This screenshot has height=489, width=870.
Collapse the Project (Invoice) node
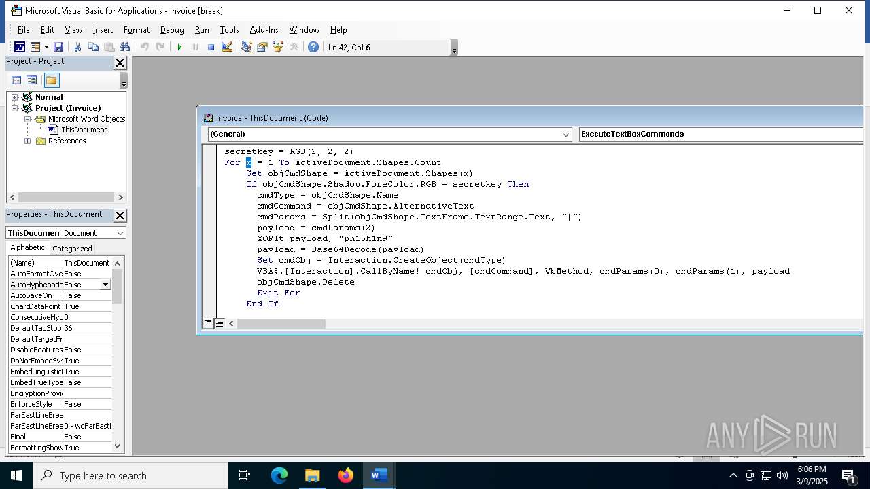pos(14,108)
